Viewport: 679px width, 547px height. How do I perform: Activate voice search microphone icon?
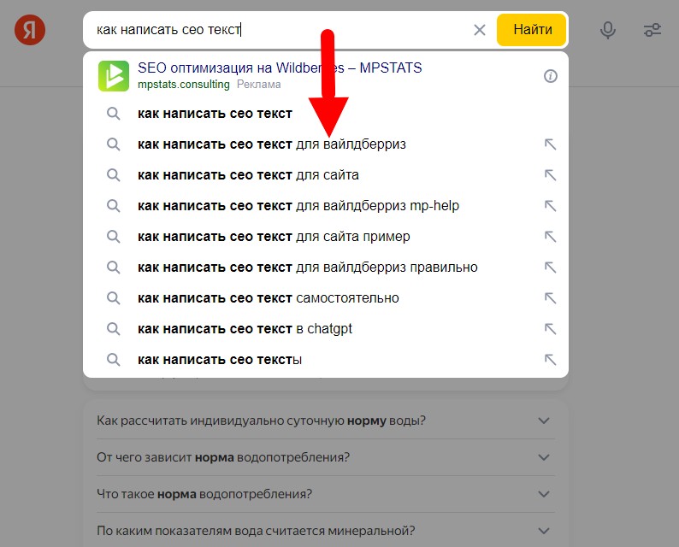pyautogui.click(x=608, y=30)
